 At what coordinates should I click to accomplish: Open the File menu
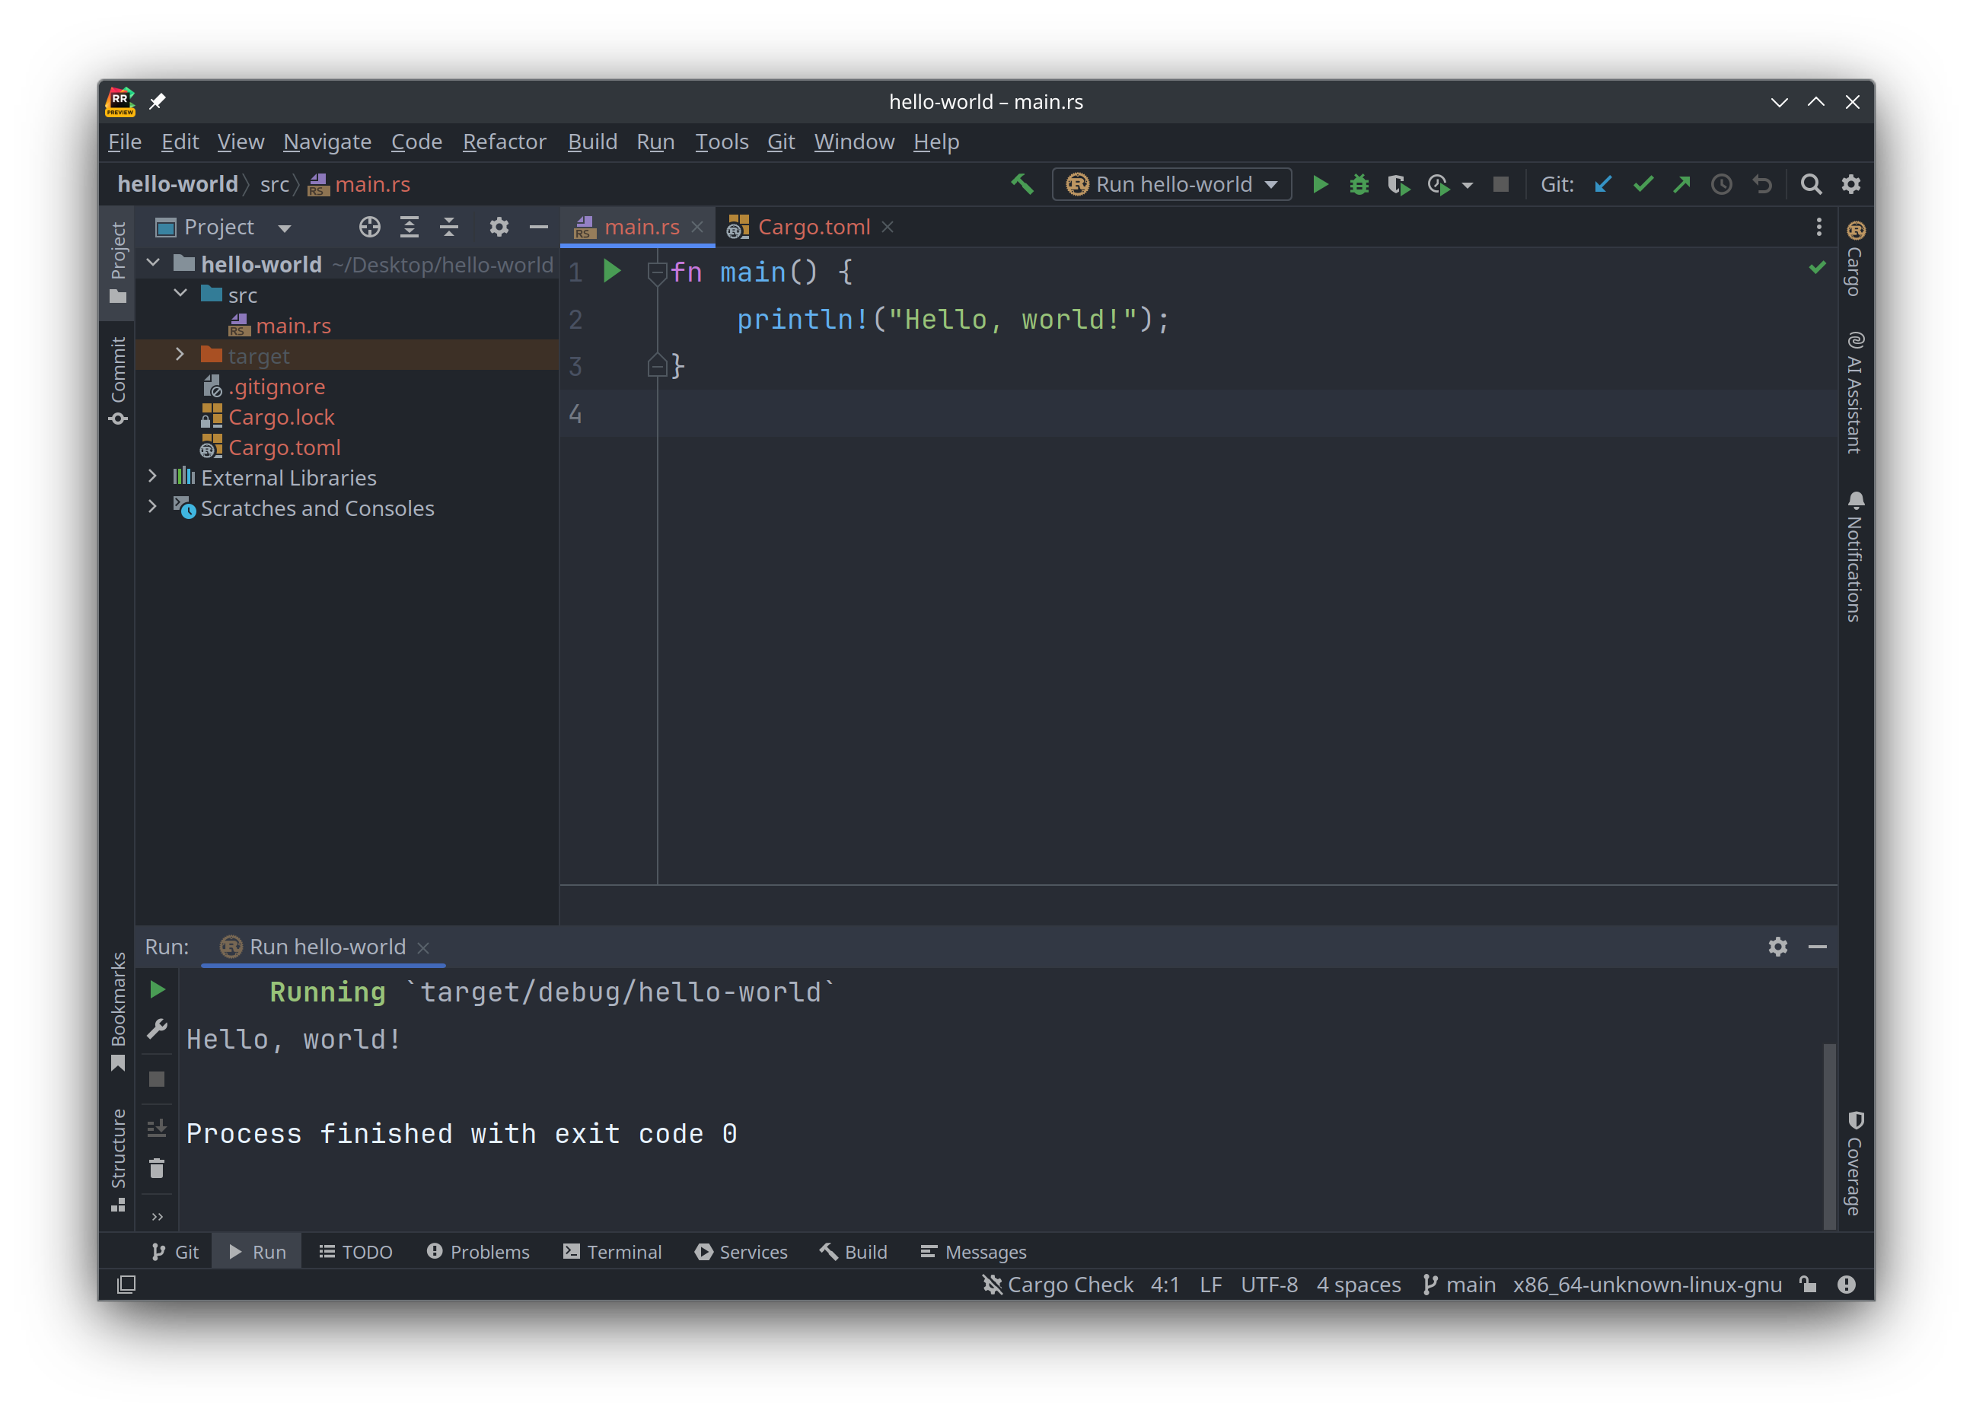coord(124,142)
